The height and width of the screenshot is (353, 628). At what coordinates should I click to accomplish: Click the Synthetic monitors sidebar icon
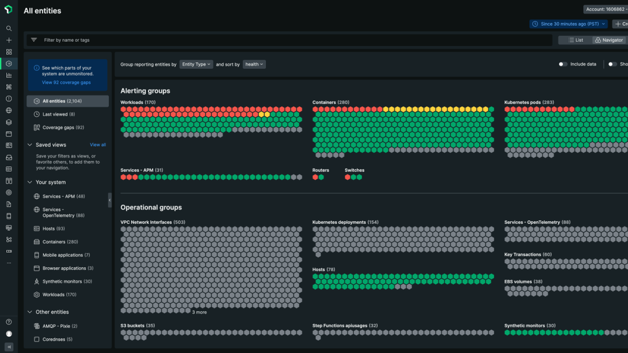pyautogui.click(x=37, y=281)
